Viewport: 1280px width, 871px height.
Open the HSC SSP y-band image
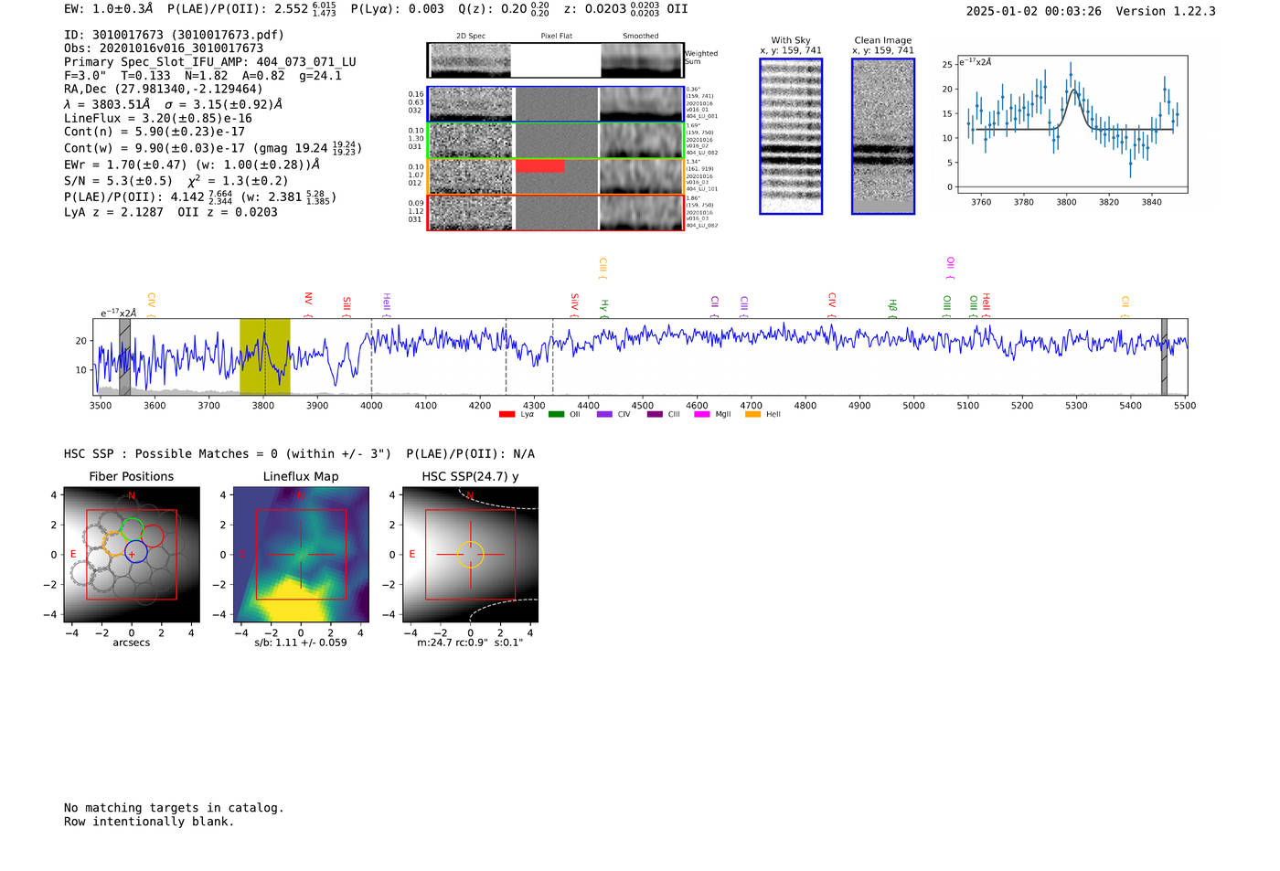click(x=470, y=555)
